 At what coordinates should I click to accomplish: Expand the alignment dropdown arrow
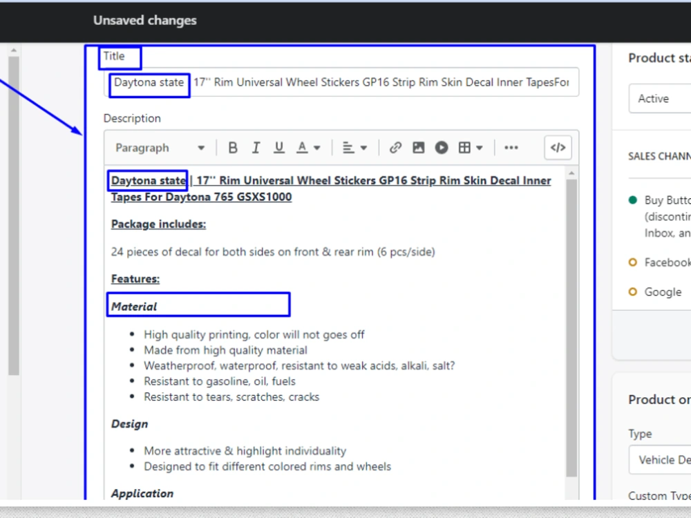(363, 148)
